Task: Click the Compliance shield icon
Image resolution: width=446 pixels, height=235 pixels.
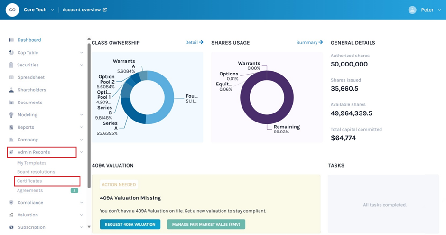Action: 11,203
